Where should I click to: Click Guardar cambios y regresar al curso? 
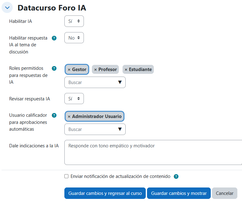pos(105,193)
